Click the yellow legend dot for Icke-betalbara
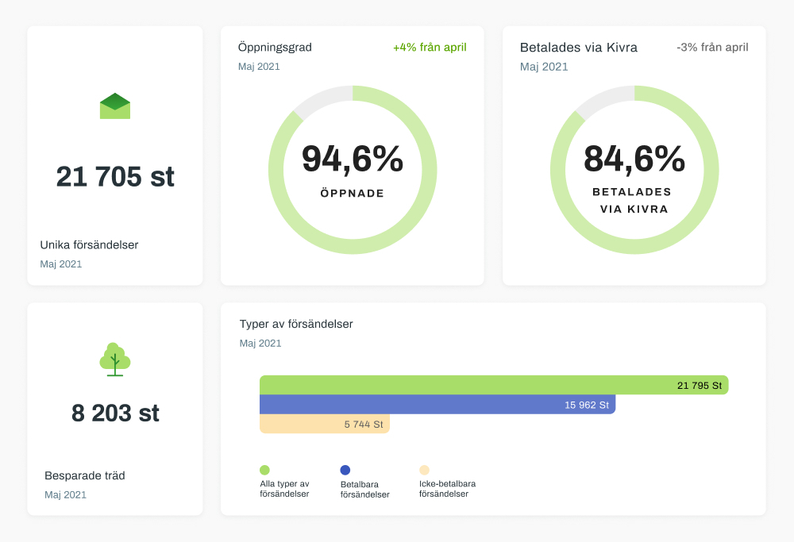Screen dimensions: 794x542 422,469
